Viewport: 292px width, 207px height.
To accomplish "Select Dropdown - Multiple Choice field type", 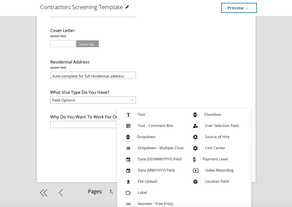I will tap(161, 148).
